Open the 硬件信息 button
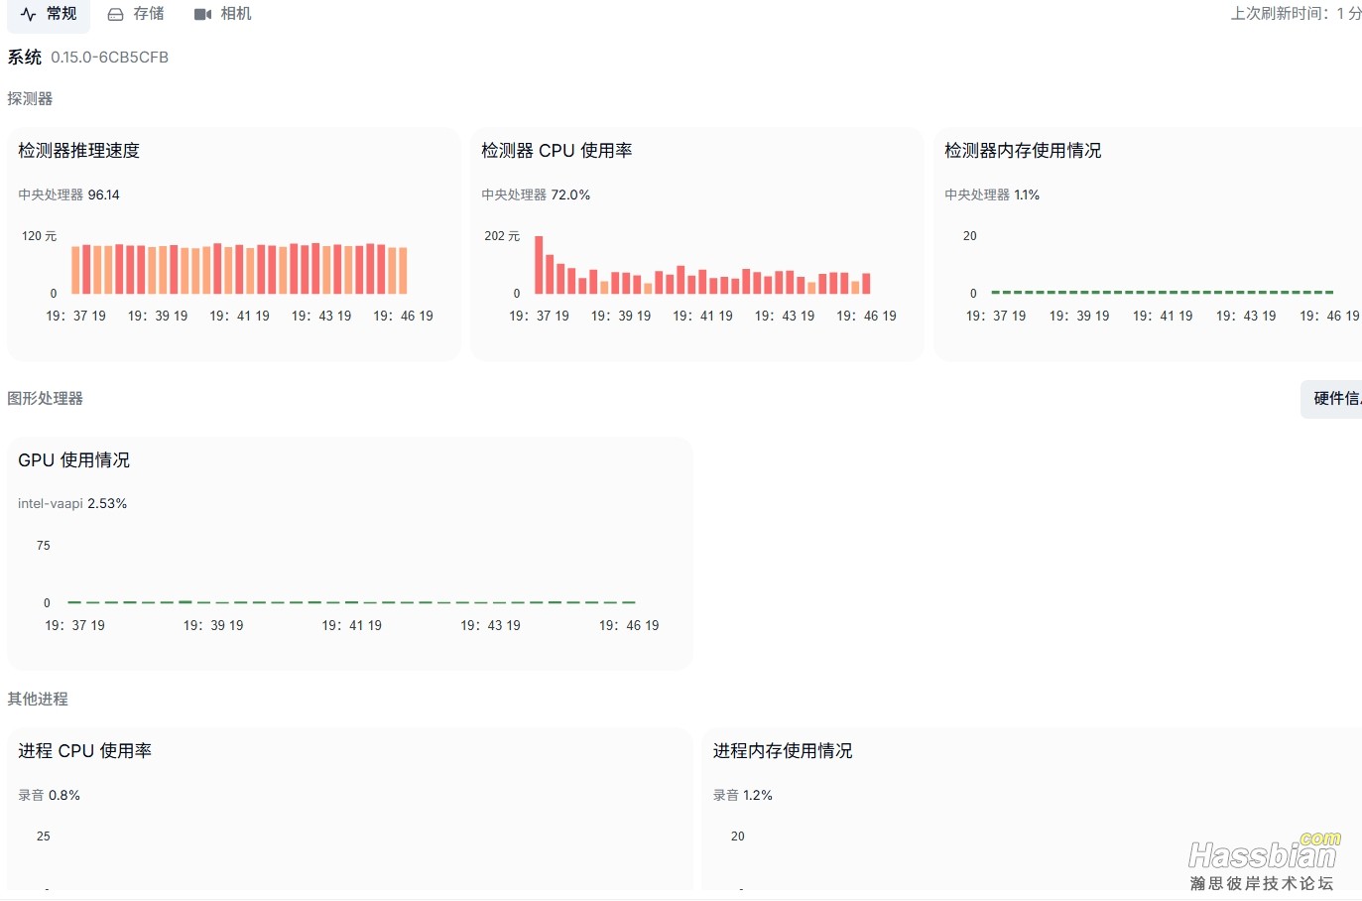1362x901 pixels. (x=1331, y=398)
